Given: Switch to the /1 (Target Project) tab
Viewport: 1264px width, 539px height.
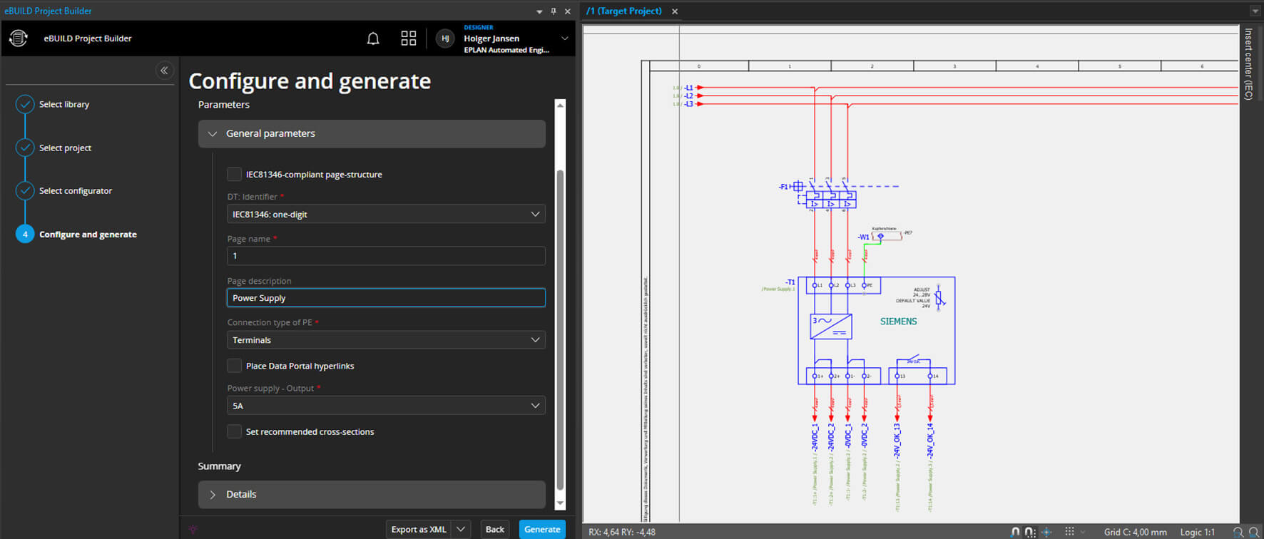Looking at the screenshot, I should [x=624, y=11].
